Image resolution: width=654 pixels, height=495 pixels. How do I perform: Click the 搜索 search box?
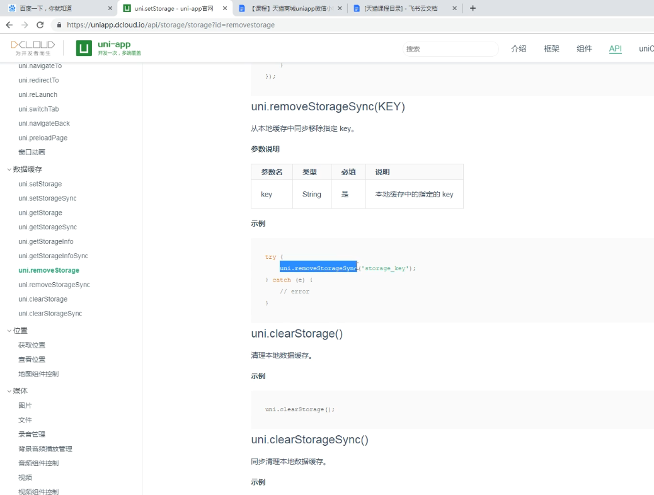pyautogui.click(x=450, y=48)
